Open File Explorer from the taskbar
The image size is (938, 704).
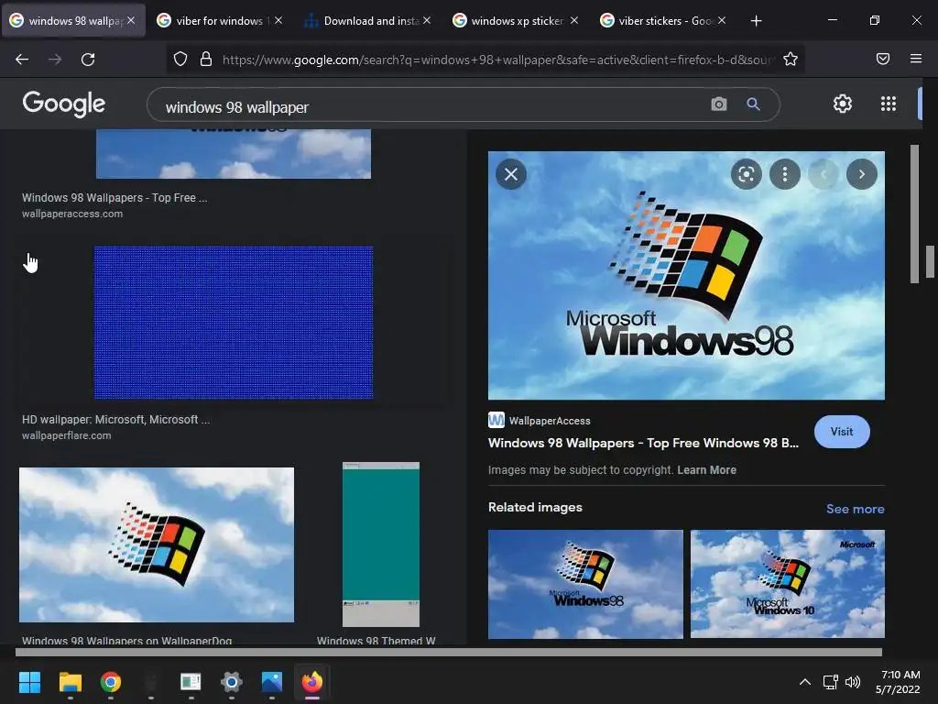point(70,682)
